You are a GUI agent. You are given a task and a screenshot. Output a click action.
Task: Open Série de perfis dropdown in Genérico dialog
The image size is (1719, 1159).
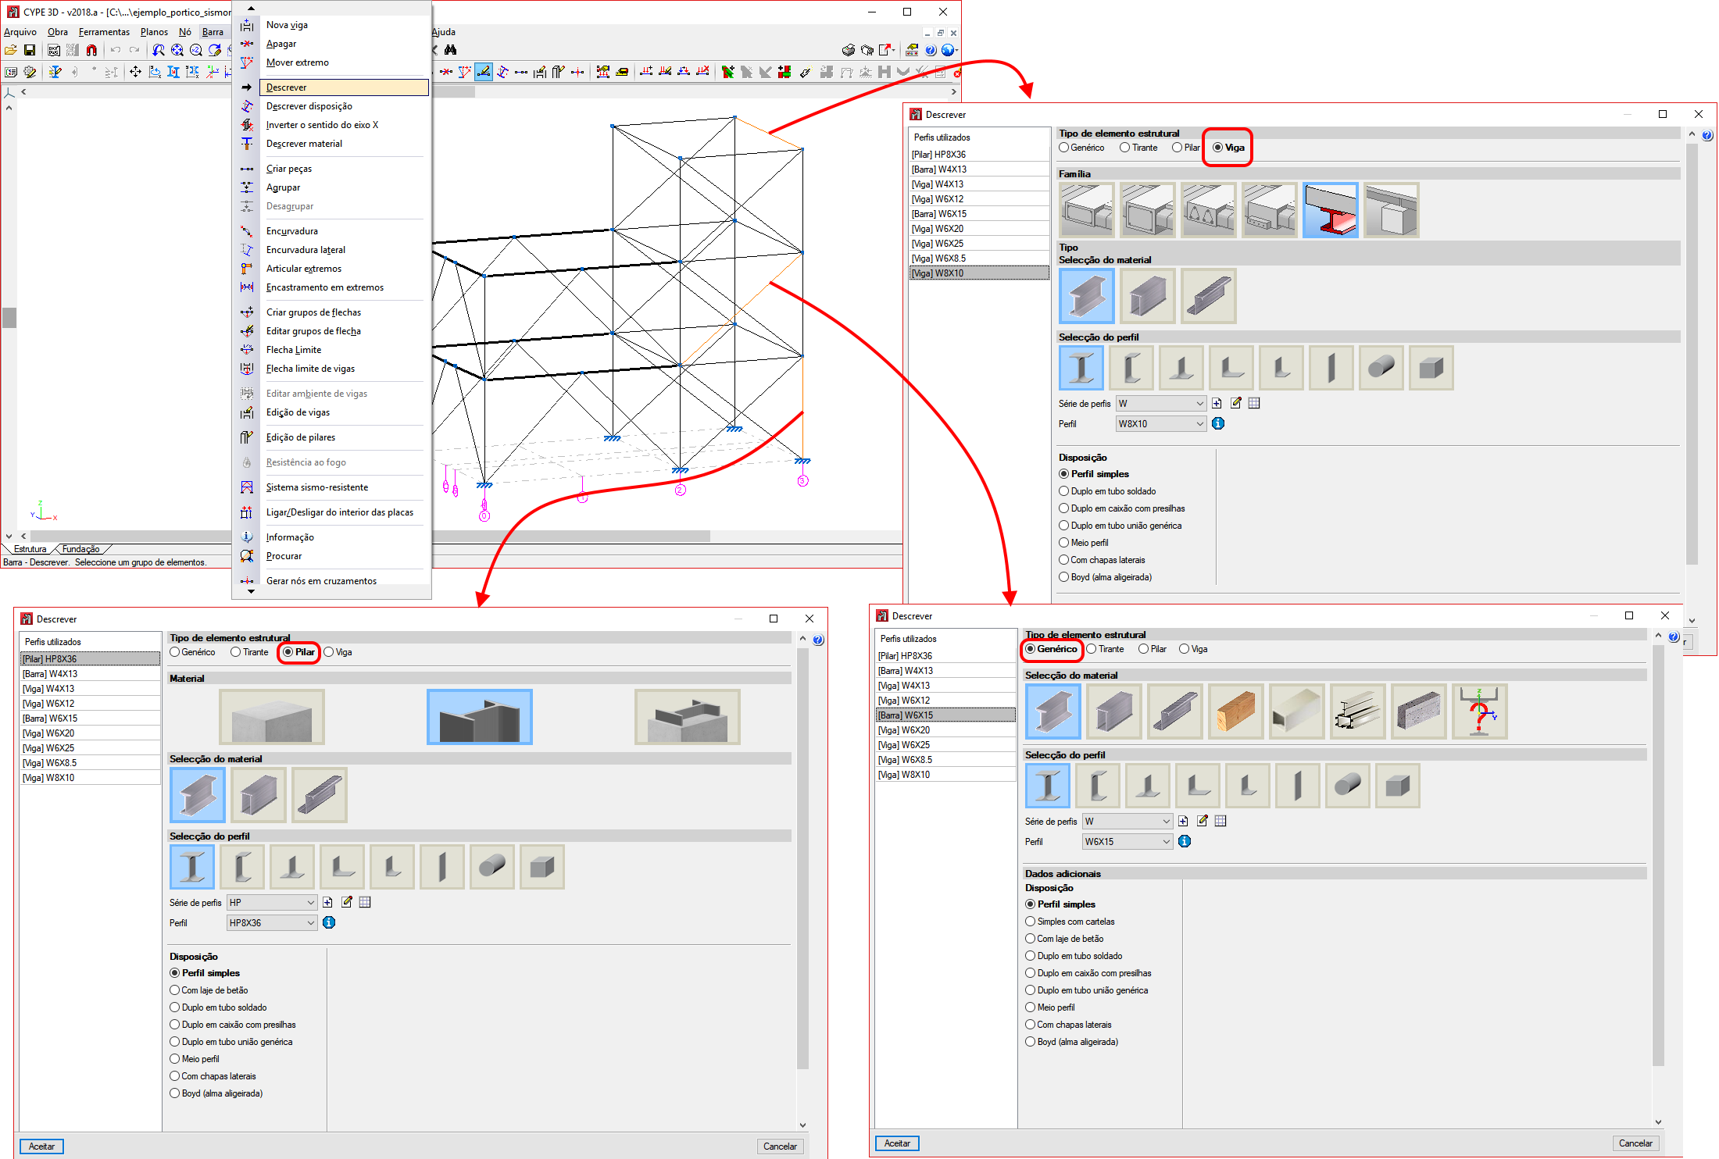point(1128,821)
